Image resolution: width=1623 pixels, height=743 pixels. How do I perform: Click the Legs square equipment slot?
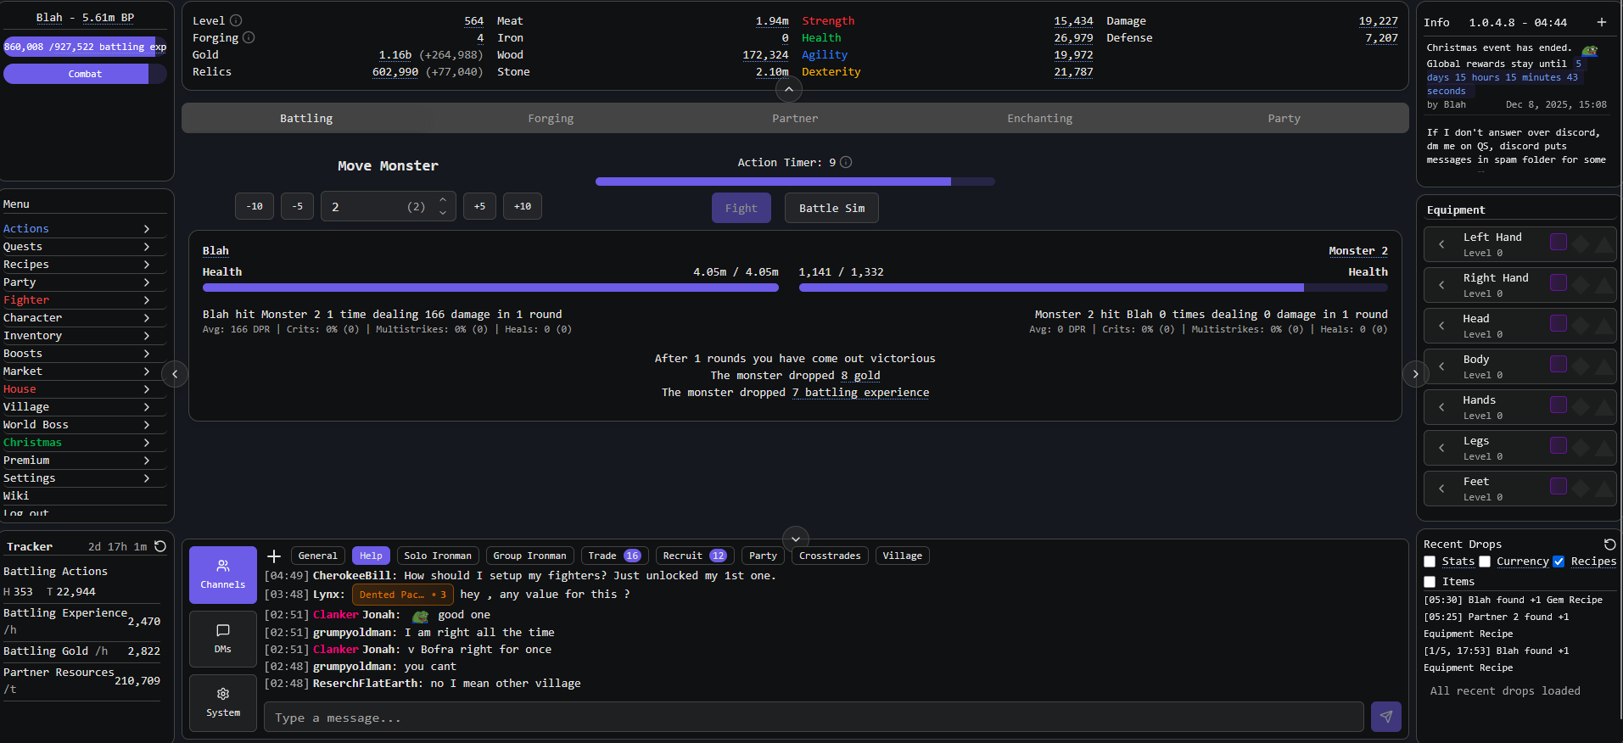[1559, 445]
